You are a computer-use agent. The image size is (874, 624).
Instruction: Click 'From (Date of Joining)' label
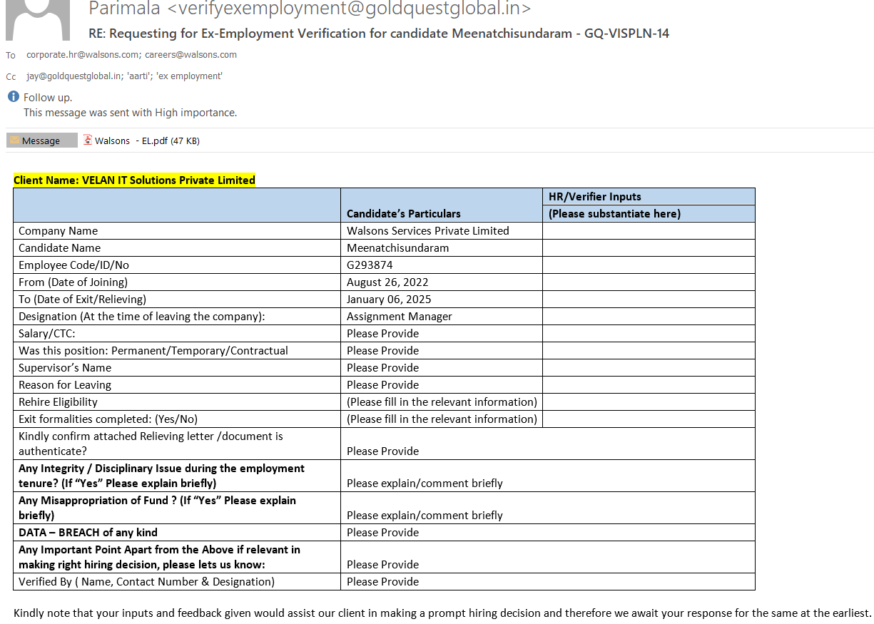coord(73,282)
